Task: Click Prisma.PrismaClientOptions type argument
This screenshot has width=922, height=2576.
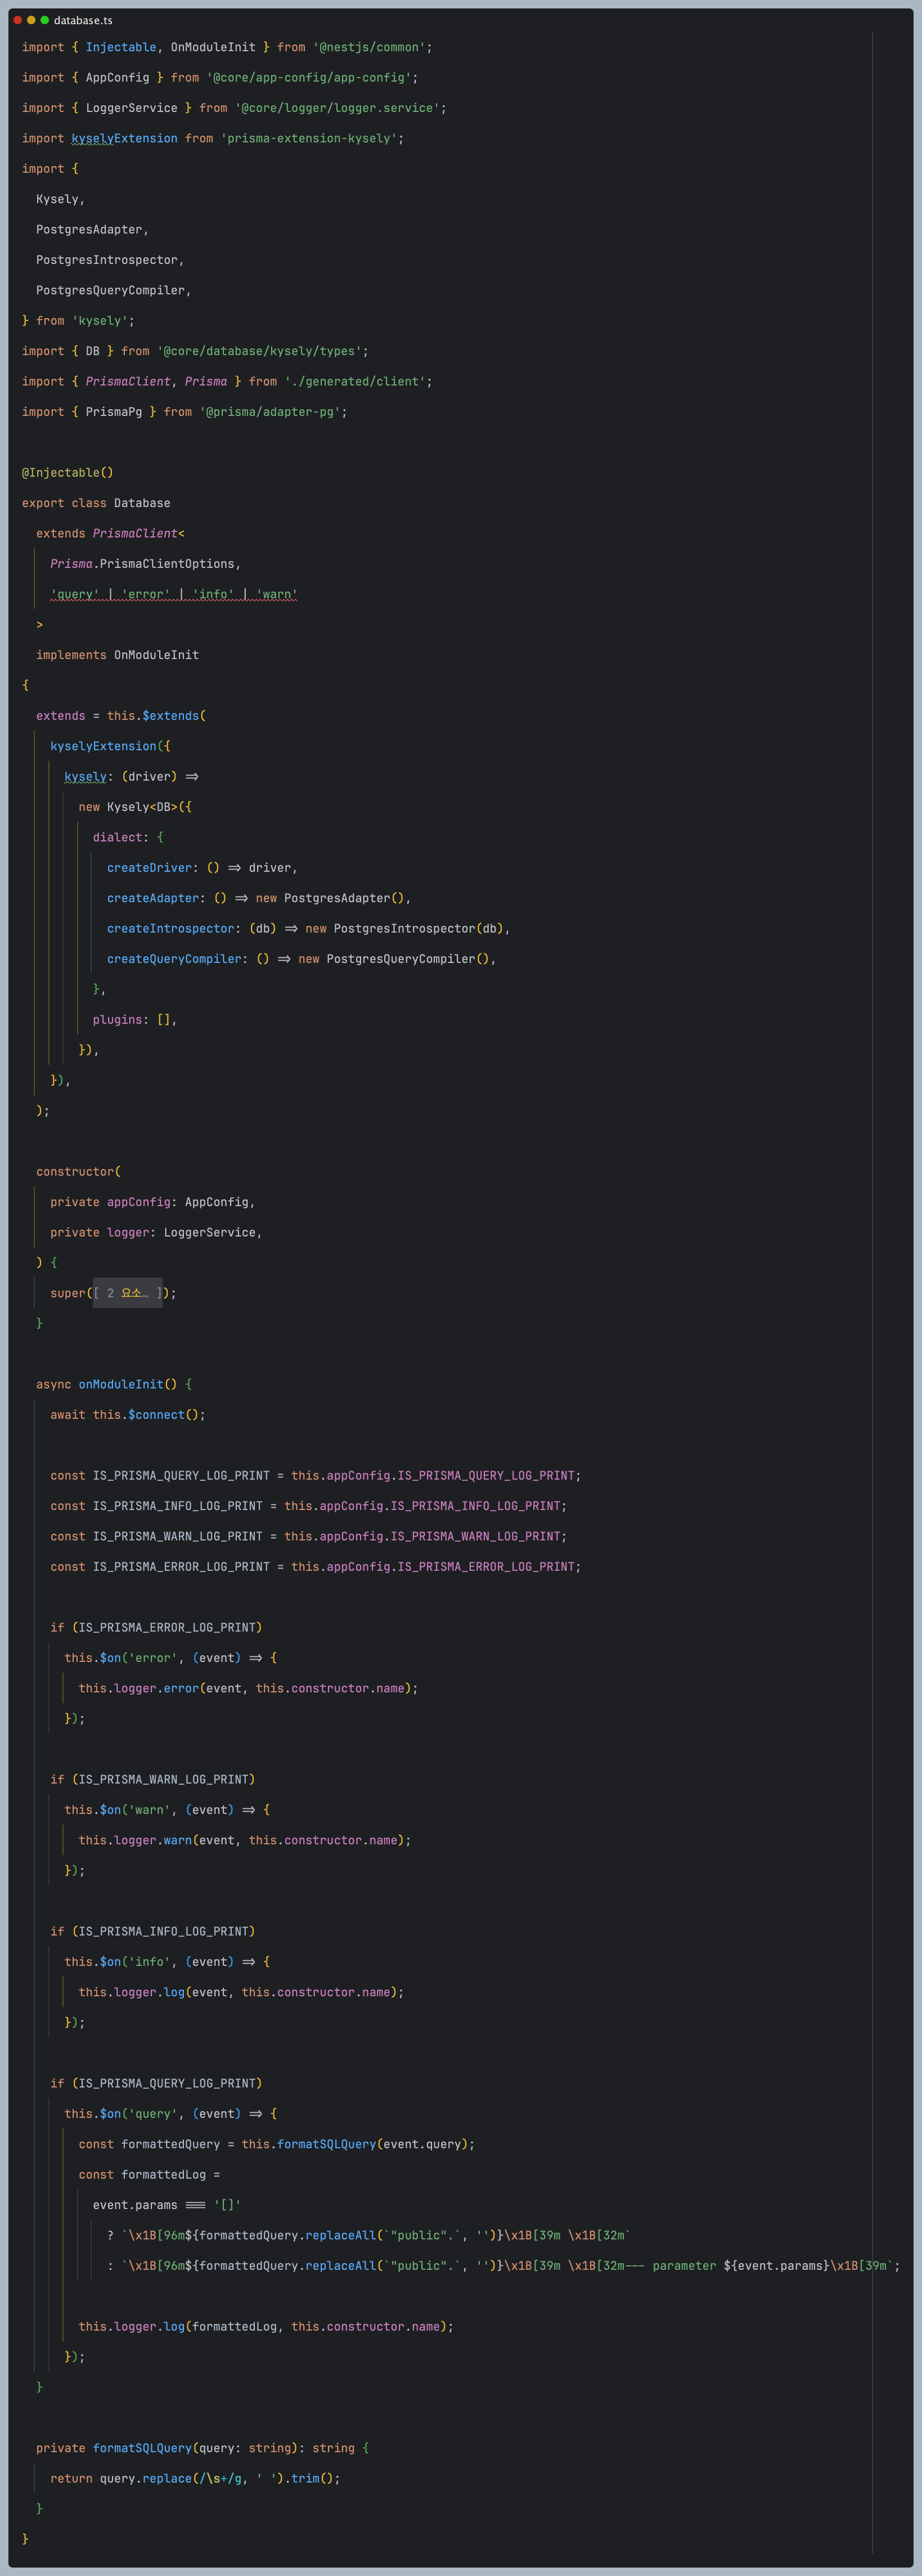Action: pos(142,564)
